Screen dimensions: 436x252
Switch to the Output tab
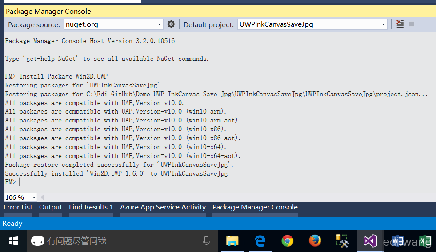pyautogui.click(x=51, y=207)
